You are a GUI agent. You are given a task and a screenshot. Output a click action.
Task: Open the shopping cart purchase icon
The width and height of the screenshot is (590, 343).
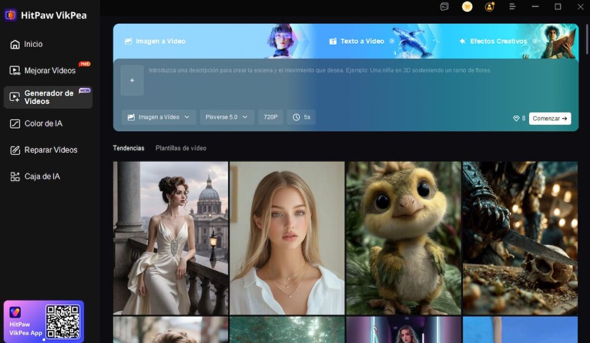pyautogui.click(x=467, y=7)
